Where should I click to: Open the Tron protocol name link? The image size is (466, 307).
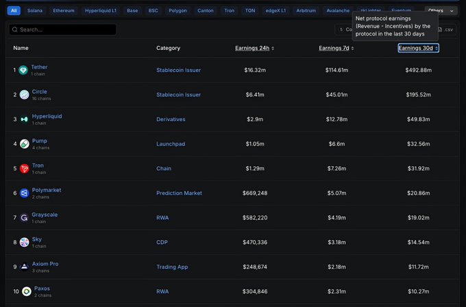click(x=38, y=165)
